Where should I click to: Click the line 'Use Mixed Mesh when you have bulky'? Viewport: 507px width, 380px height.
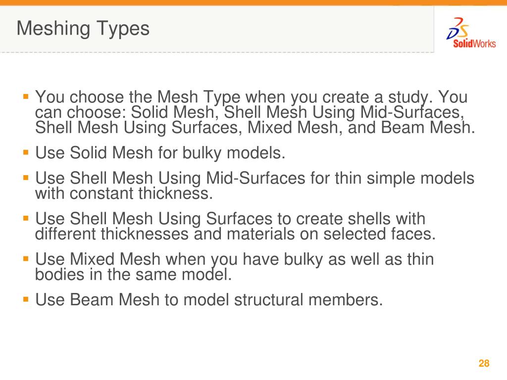[x=234, y=259]
